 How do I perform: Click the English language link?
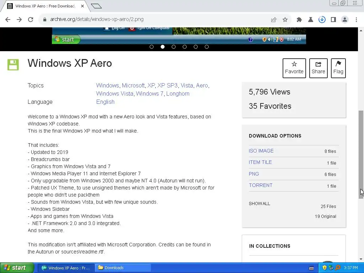(x=105, y=102)
